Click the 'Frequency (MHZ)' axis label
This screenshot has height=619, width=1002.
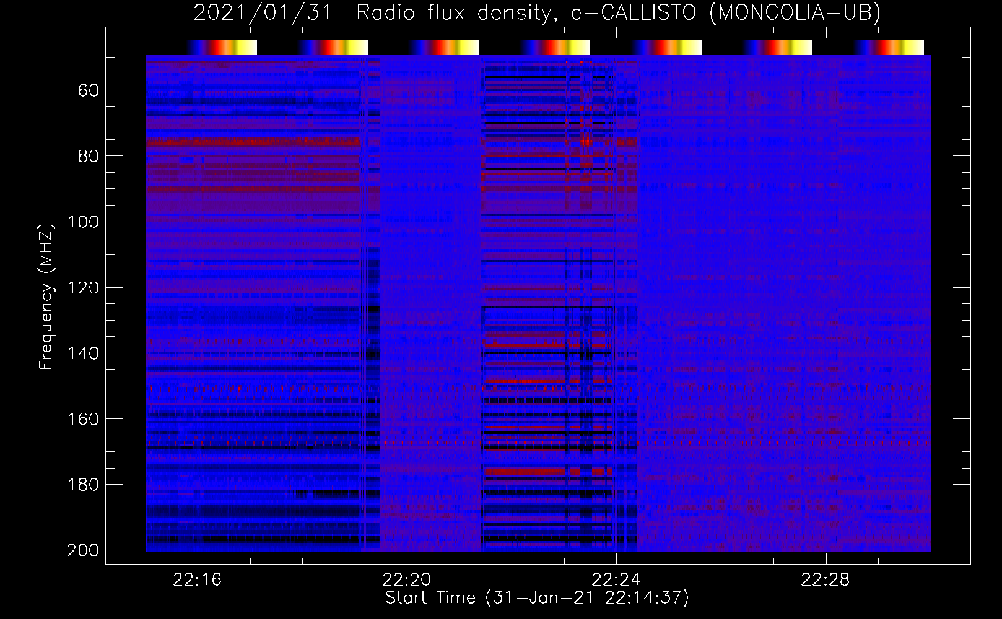(x=46, y=297)
